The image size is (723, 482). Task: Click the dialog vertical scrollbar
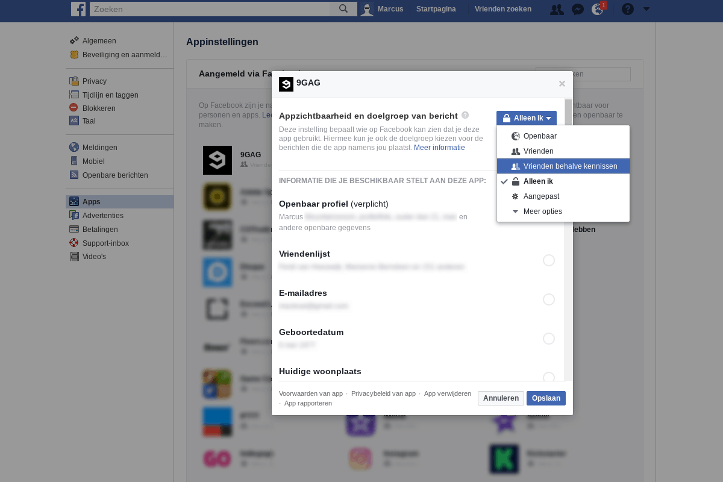click(x=568, y=239)
